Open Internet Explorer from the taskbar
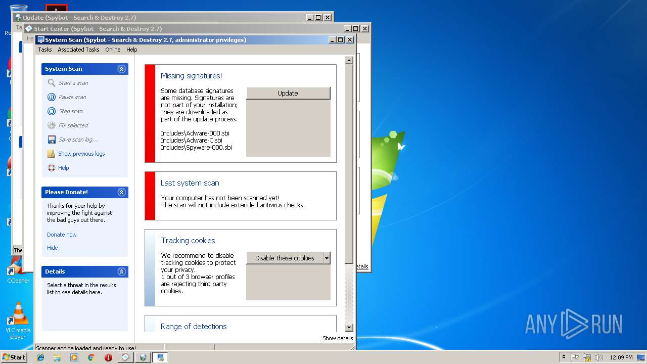Screen dimensions: 647x364 pyautogui.click(x=40, y=357)
